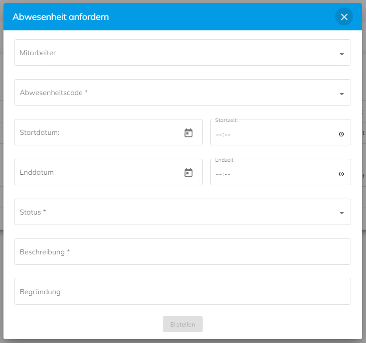Screen dimensions: 366x343
Task: Select the hours segment of Startzeit
Action: point(219,134)
